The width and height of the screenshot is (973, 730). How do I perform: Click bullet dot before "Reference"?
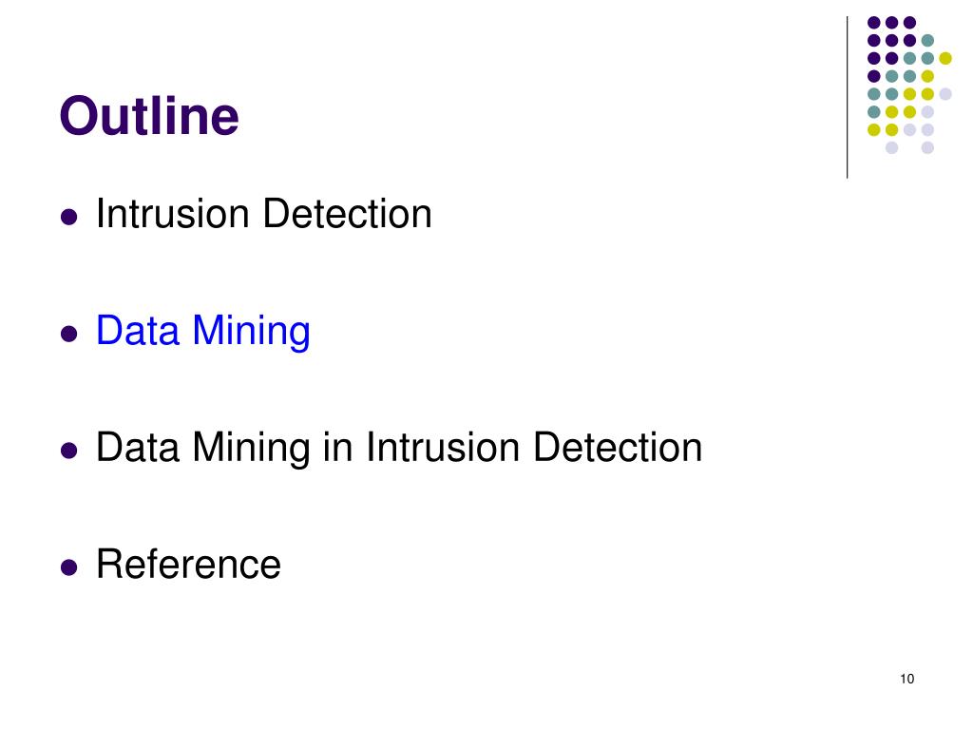[68, 567]
